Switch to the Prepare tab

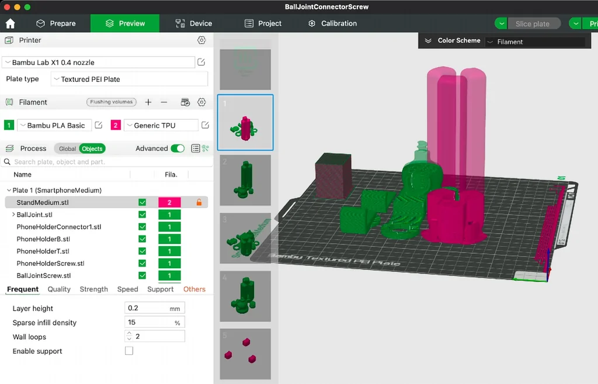pos(55,23)
